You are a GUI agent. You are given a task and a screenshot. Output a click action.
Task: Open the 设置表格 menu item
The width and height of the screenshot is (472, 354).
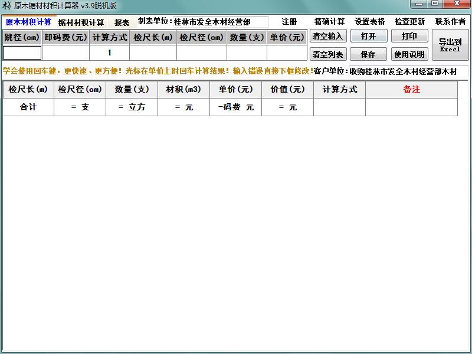[x=370, y=22]
